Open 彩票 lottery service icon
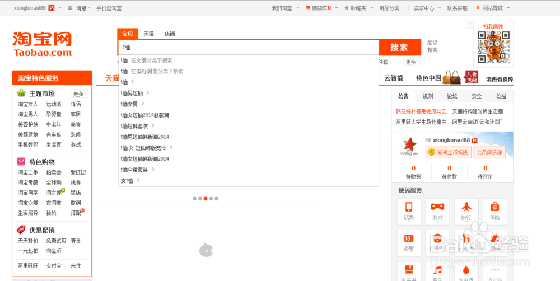The image size is (560, 281). (409, 243)
